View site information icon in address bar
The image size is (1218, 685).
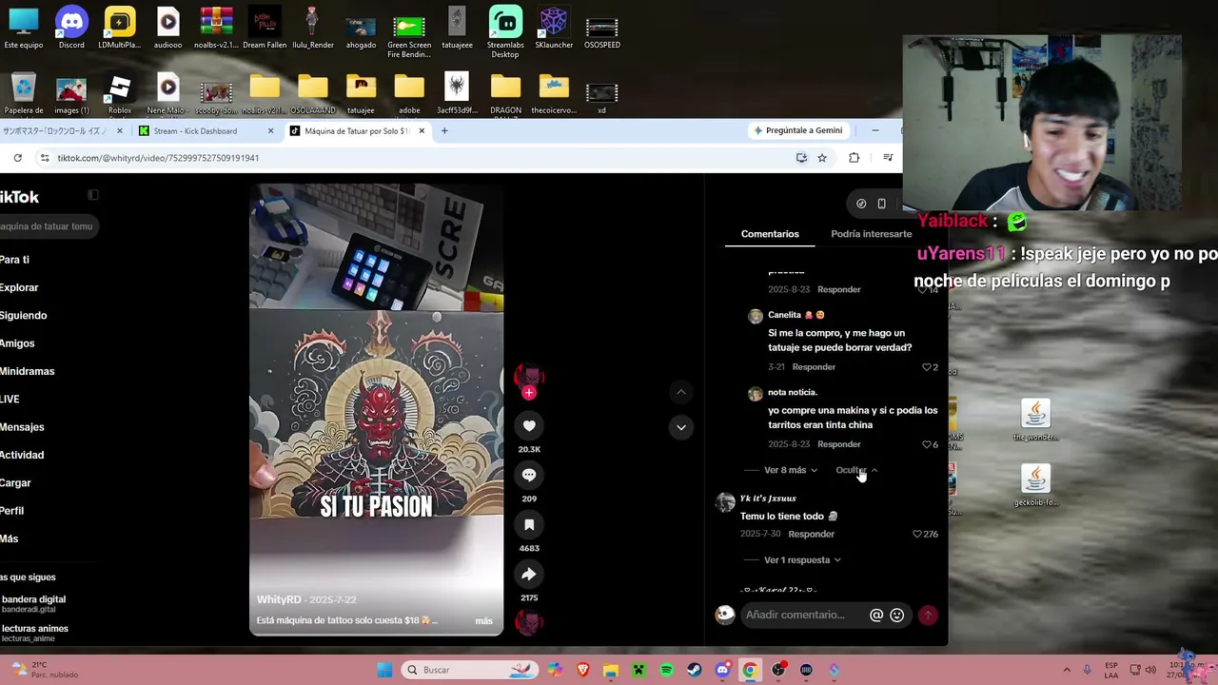(45, 158)
